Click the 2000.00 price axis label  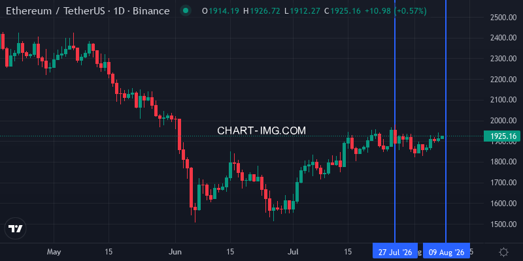pyautogui.click(x=503, y=121)
